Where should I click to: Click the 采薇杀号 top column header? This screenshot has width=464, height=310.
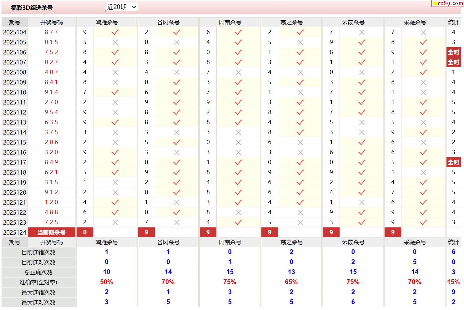pos(415,23)
